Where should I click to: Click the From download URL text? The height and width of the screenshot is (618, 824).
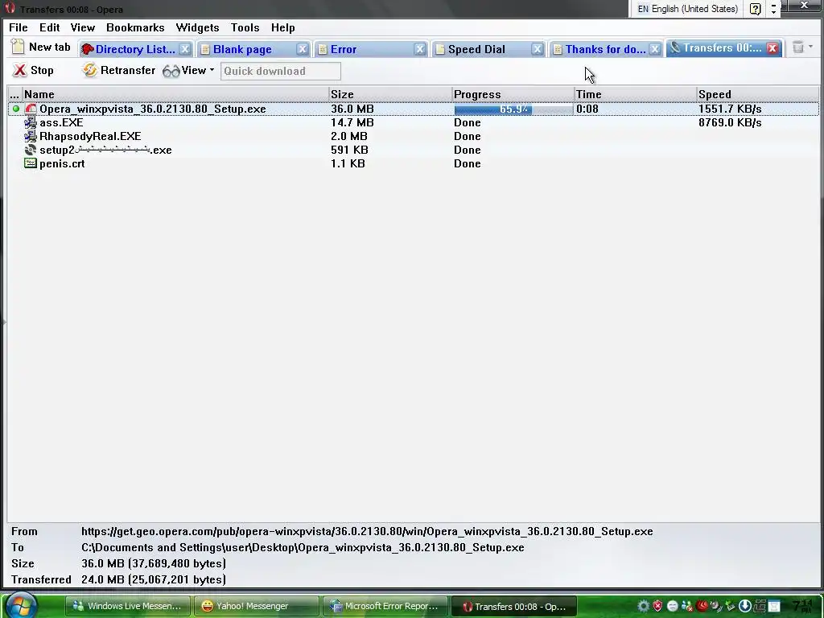click(367, 531)
